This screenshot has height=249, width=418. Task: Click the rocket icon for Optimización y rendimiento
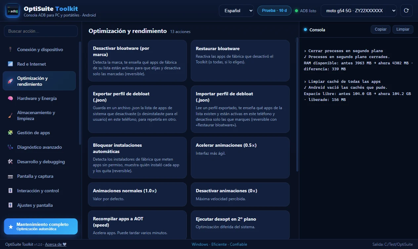[10, 81]
